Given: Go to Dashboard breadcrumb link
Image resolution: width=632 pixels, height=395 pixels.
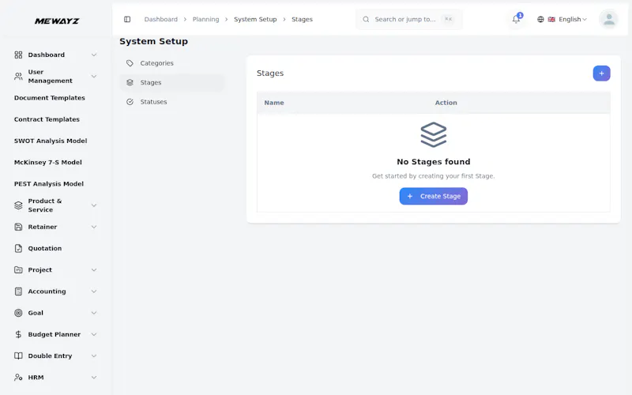Looking at the screenshot, I should 161,19.
